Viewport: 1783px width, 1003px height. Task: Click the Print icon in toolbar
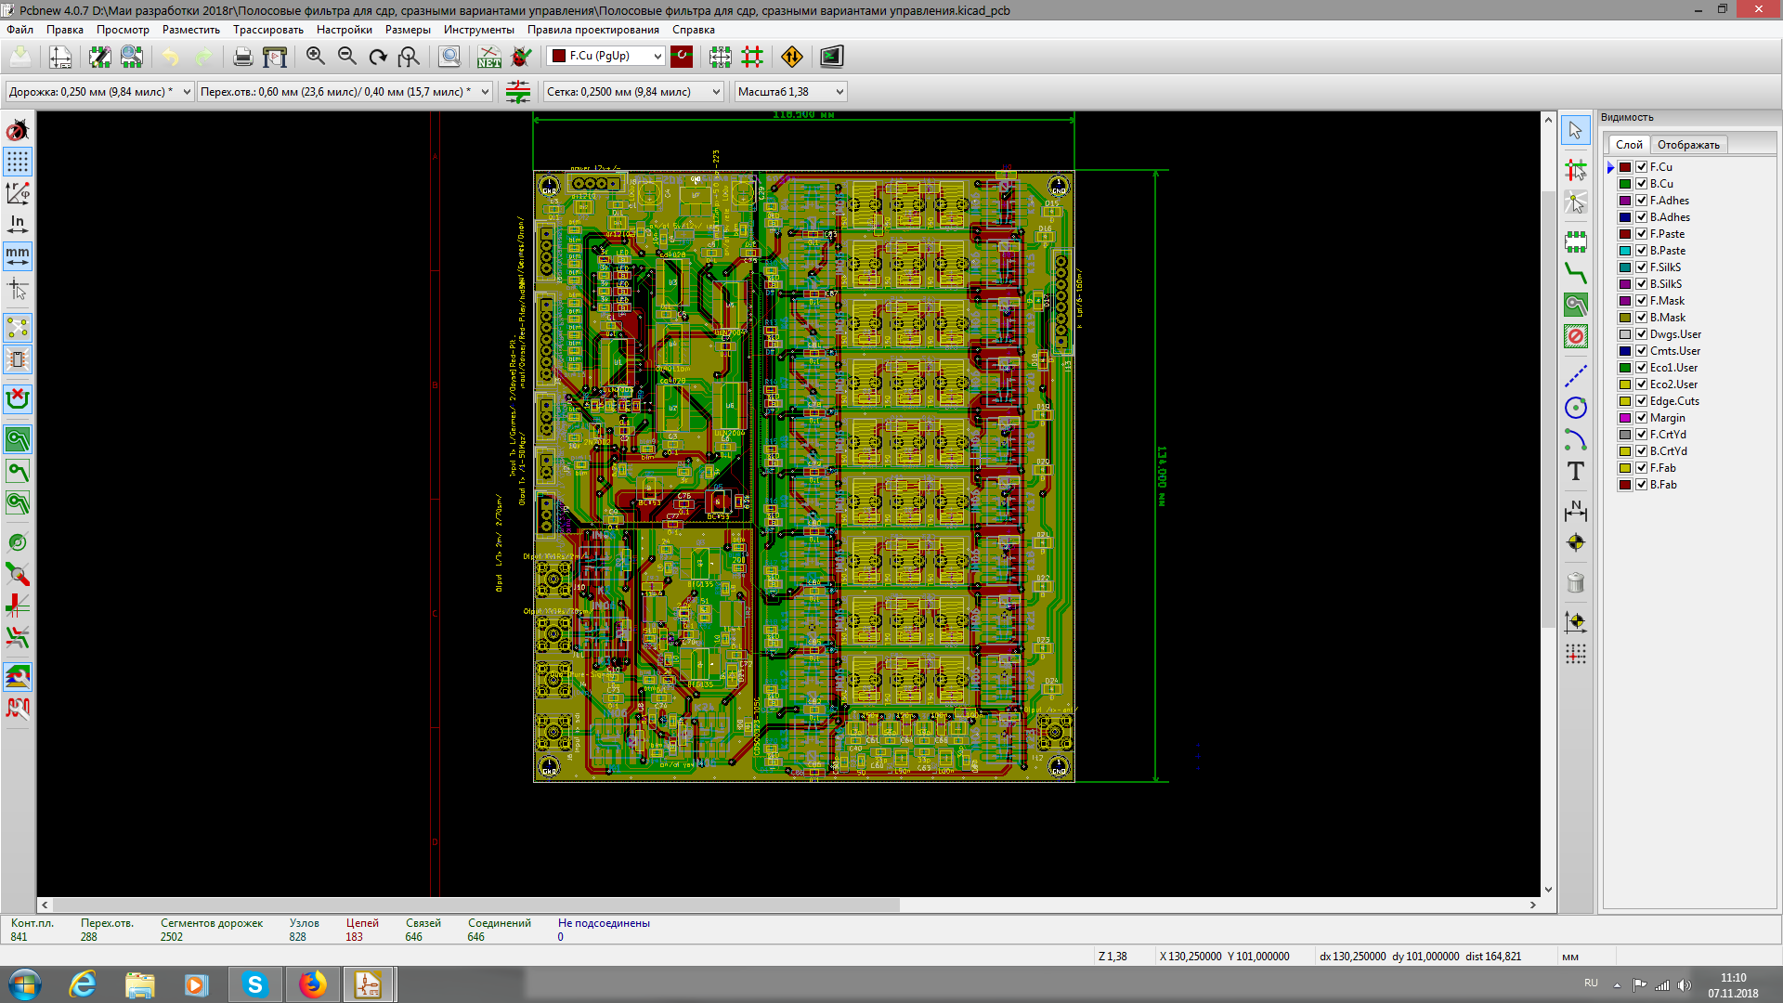coord(242,57)
